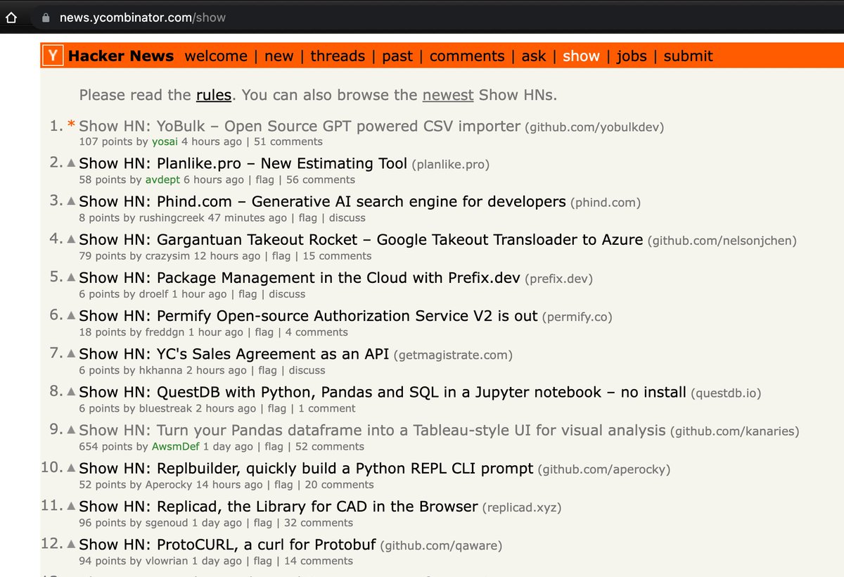View user avdept's profile
844x577 pixels.
point(163,180)
